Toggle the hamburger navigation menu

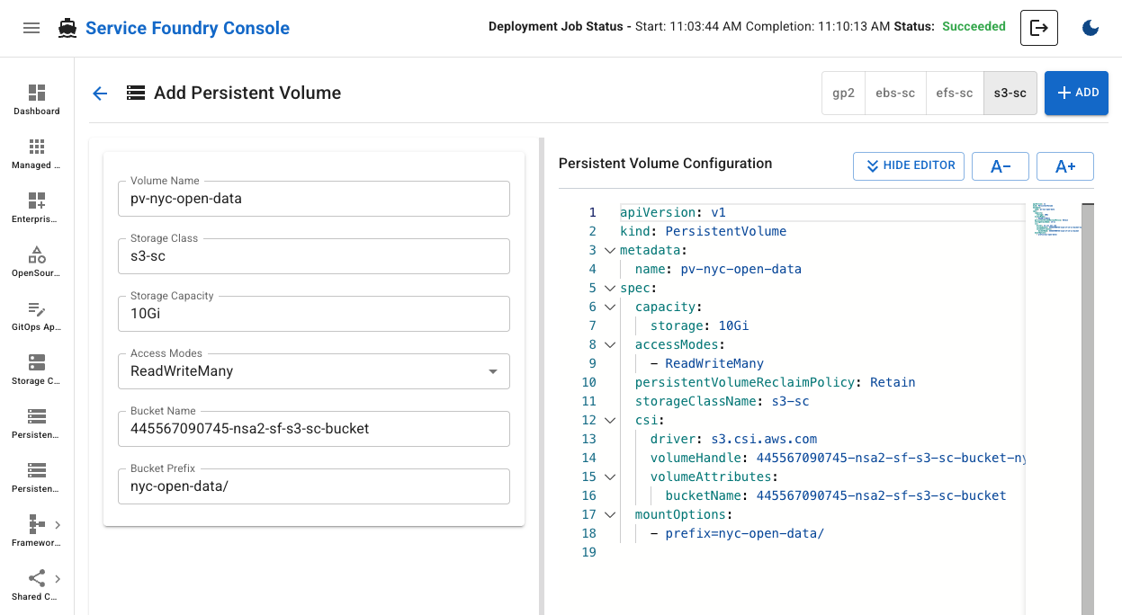[31, 27]
